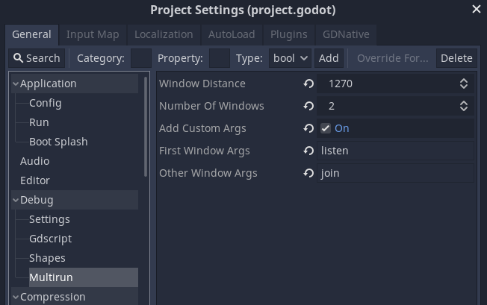This screenshot has height=305, width=487.
Task: Revert the Add Custom Args setting
Action: click(308, 128)
